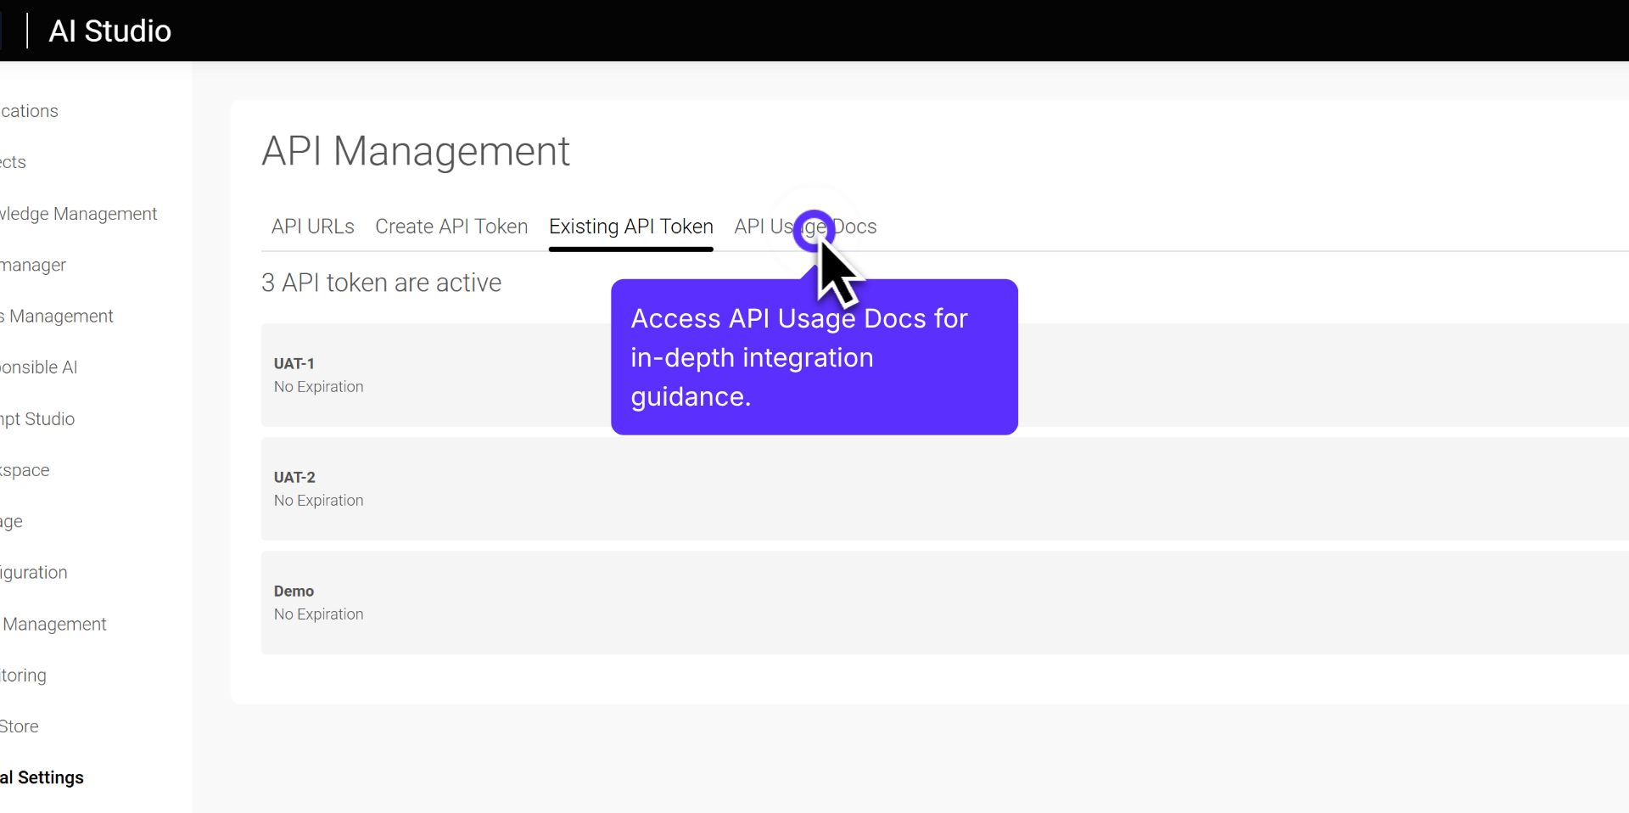Open the Workspace section
1629x813 pixels.
[x=24, y=469]
